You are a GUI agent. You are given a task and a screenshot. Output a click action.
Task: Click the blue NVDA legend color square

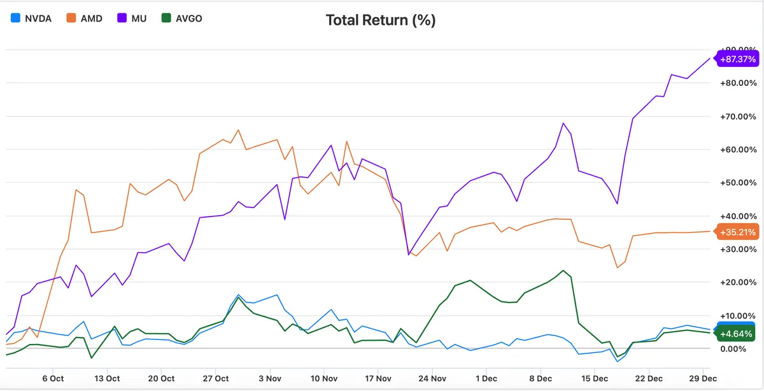point(16,18)
